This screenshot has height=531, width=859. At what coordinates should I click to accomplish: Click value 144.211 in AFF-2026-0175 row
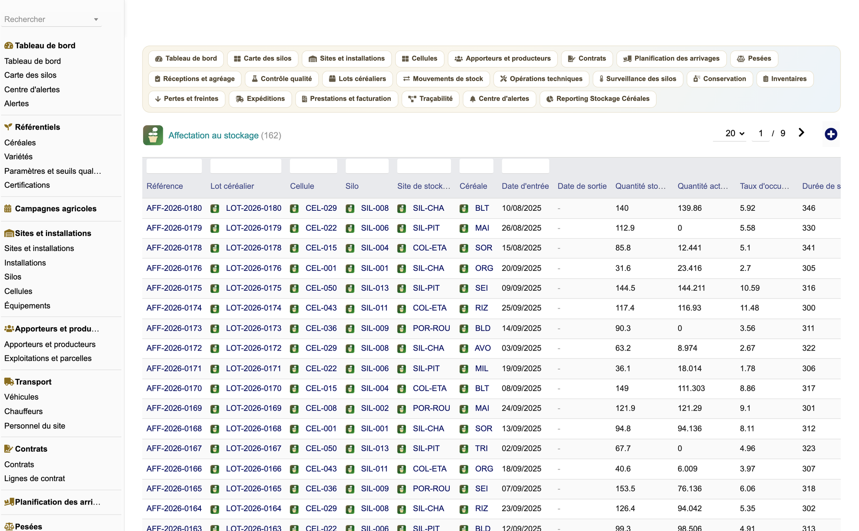[691, 288]
